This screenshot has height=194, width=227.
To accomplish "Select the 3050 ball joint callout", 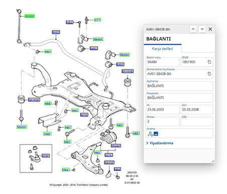I will pyautogui.click(x=46, y=156).
